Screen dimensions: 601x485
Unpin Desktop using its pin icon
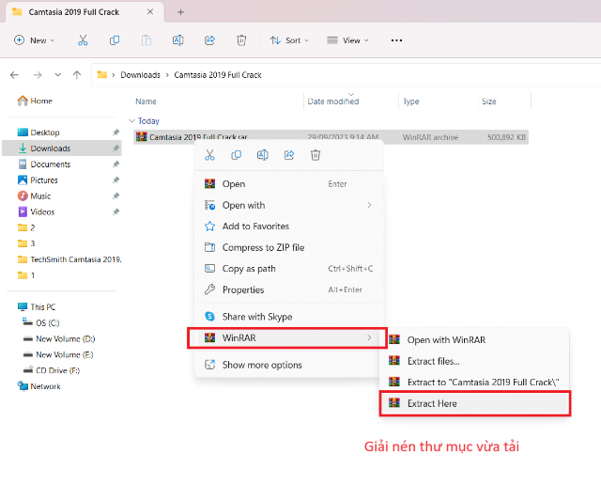pyautogui.click(x=116, y=133)
